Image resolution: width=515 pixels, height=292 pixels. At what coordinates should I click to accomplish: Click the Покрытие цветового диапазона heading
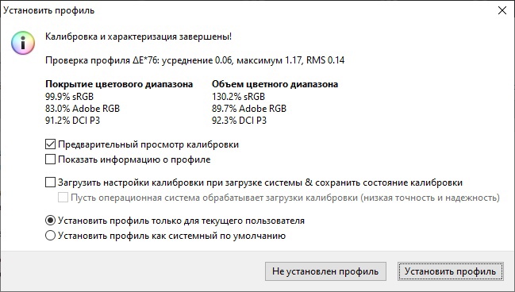tap(119, 84)
